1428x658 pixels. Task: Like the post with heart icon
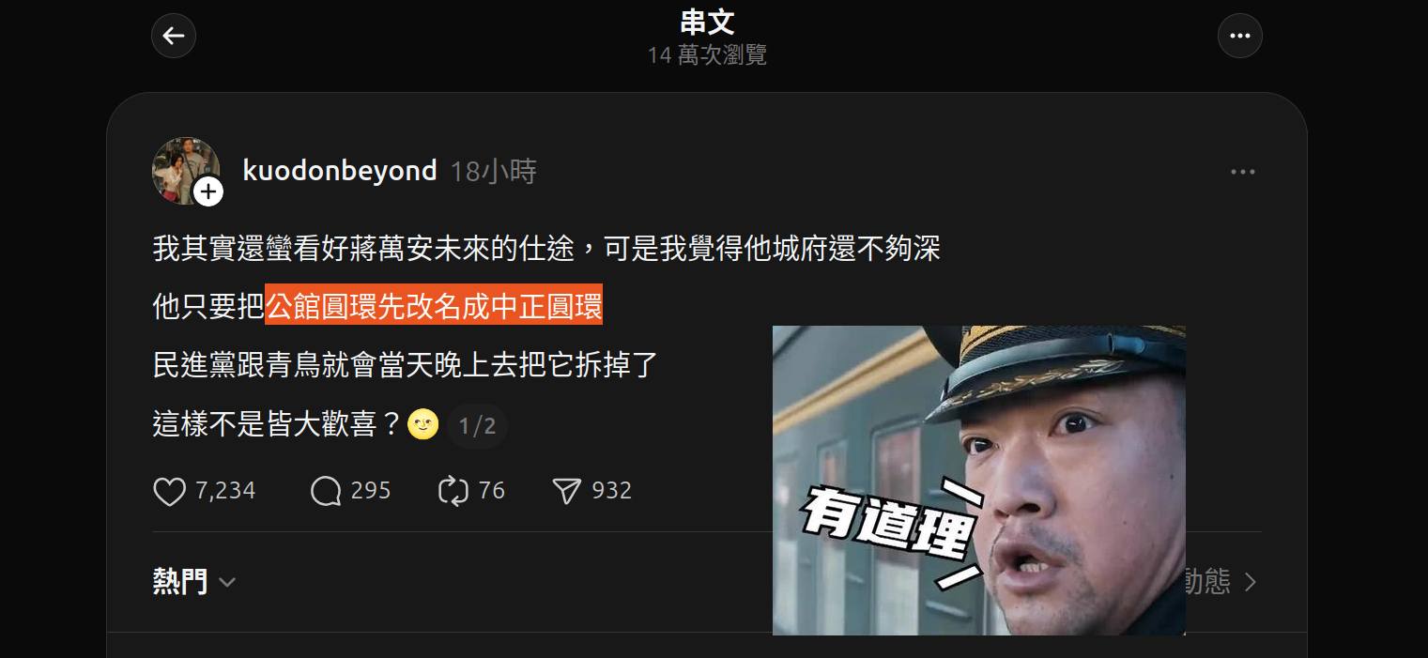click(x=169, y=491)
